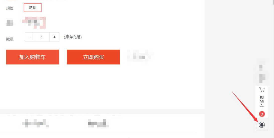
Task: Select the first blurred tab below product info
Action: point(35,123)
